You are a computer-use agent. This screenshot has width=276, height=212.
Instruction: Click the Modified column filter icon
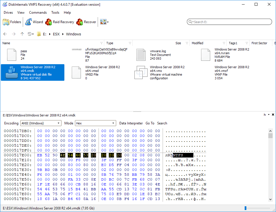pyautogui.click(x=224, y=43)
